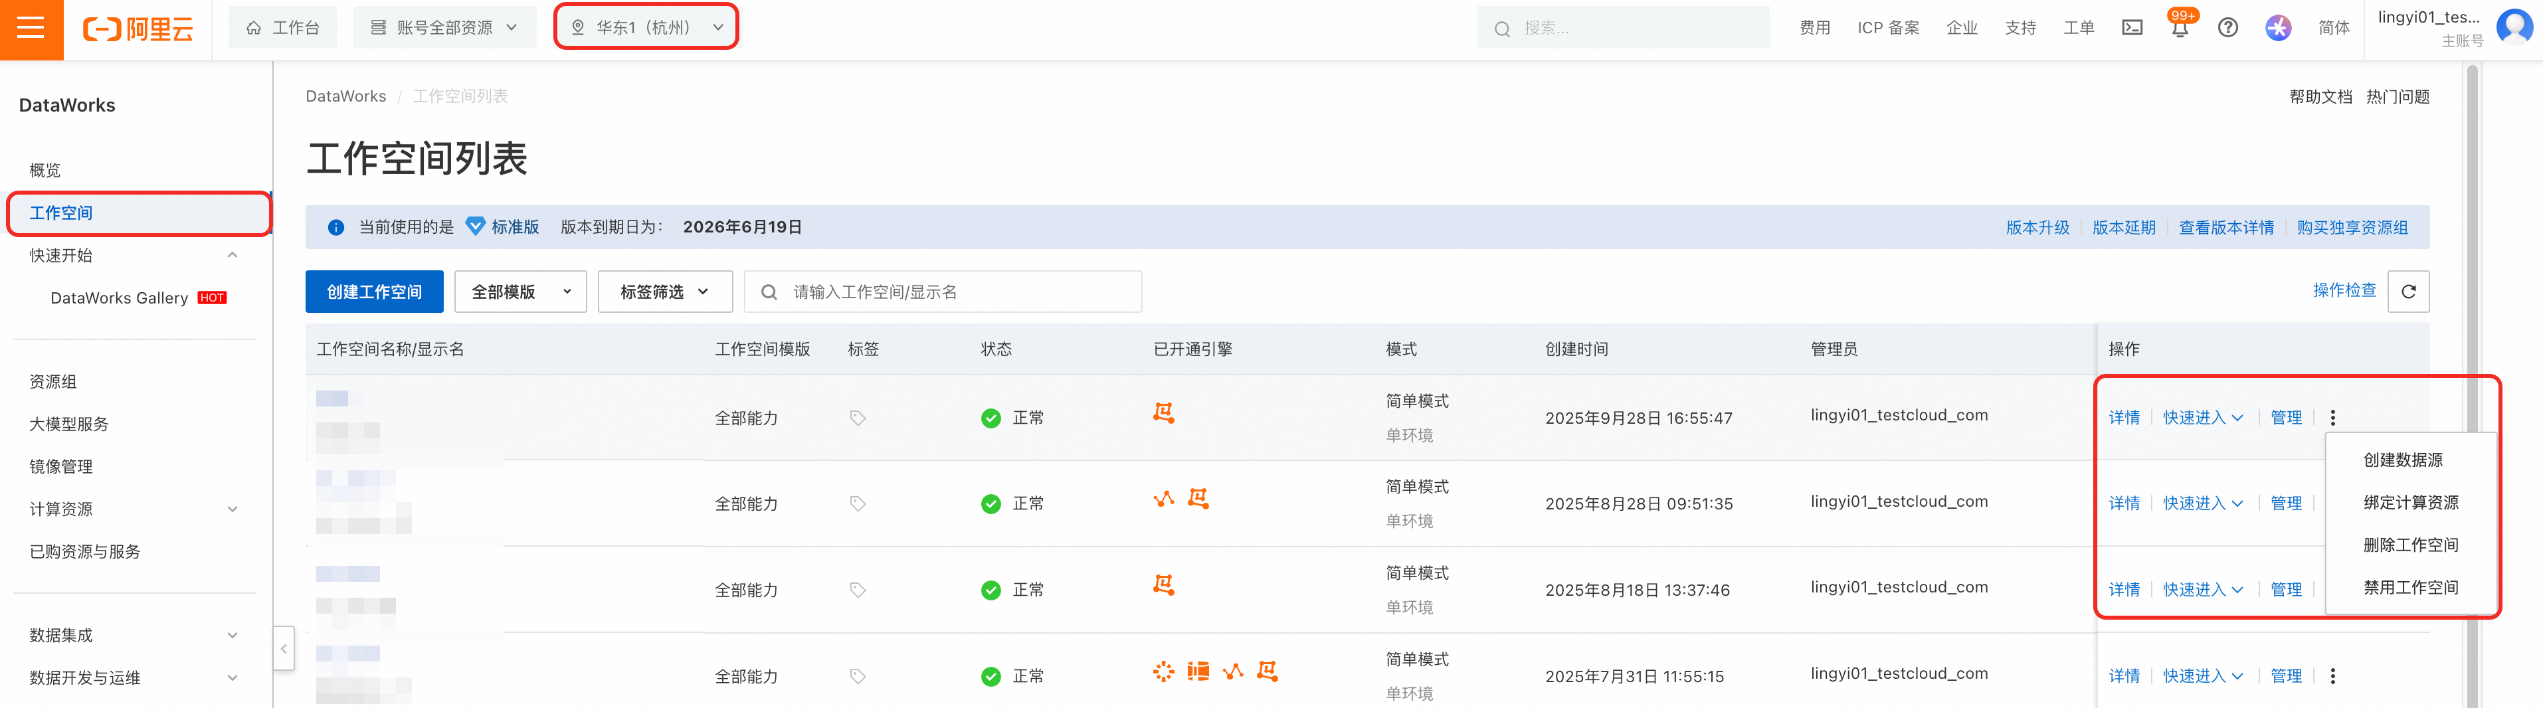Click the Alibaba Cloud logo

click(138, 29)
